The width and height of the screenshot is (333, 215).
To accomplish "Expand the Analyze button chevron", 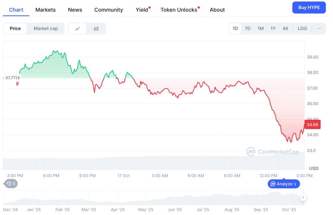I will click(x=295, y=184).
